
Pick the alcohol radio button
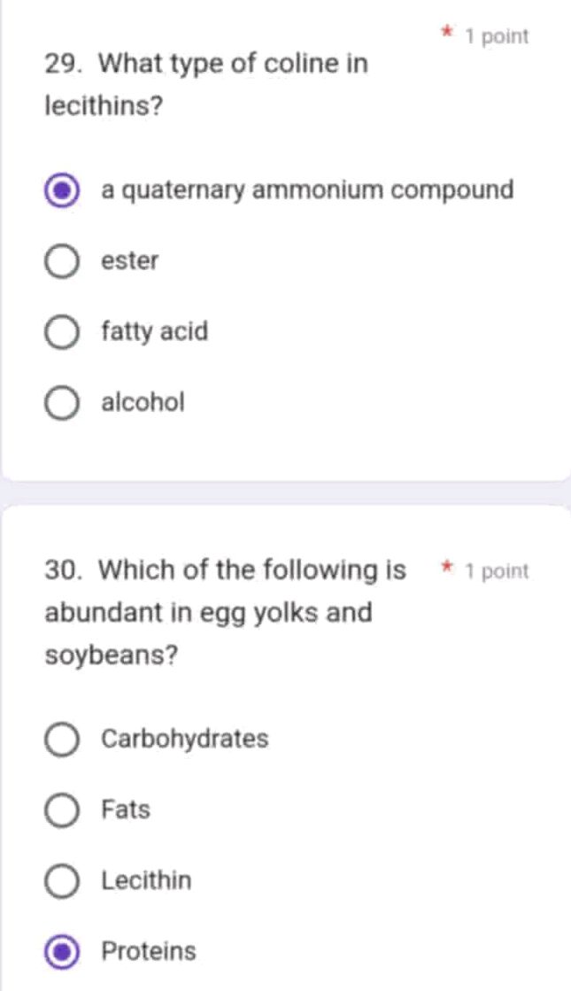(61, 403)
